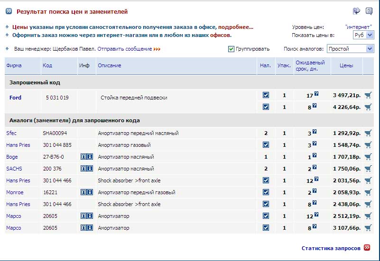Expand Поиск аналогов dropdown set to Простой
The image size is (380, 261).
coord(351,49)
